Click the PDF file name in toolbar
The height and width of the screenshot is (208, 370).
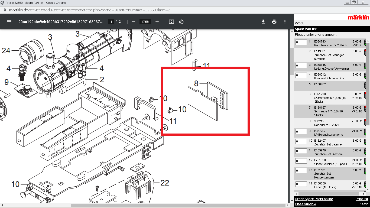[61, 22]
